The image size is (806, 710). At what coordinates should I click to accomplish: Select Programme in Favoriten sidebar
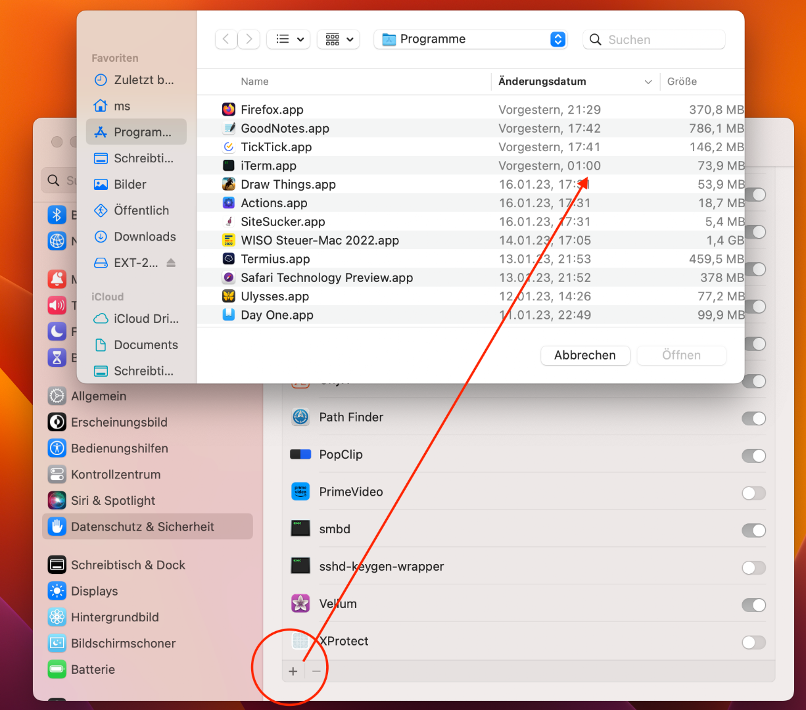136,132
